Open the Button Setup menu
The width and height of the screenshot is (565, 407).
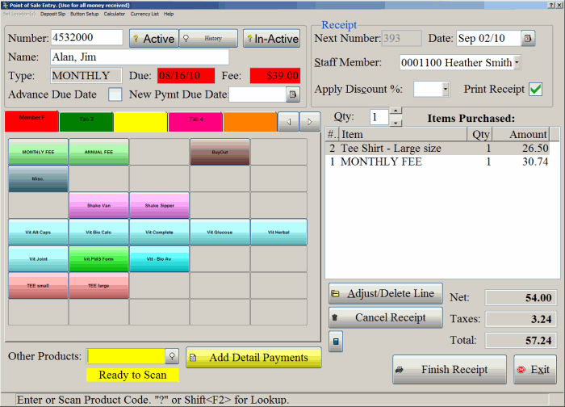pos(84,14)
